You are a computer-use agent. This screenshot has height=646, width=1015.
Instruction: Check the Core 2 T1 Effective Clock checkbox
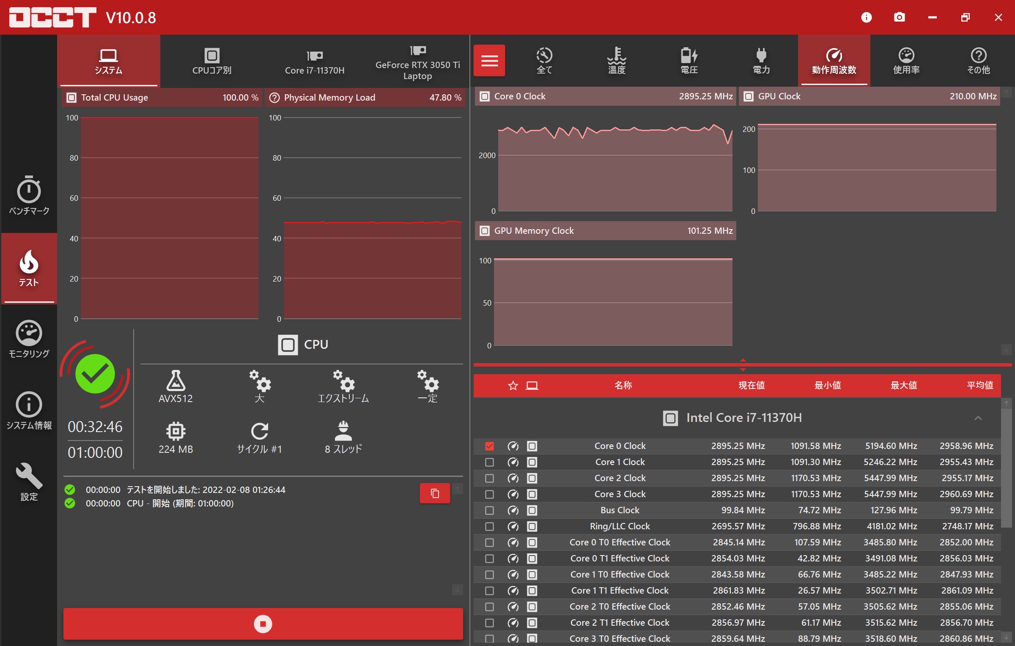pos(489,623)
